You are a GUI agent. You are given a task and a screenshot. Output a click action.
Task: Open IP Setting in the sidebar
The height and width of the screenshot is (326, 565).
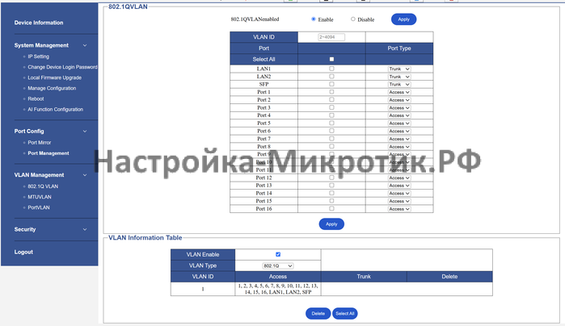(38, 56)
